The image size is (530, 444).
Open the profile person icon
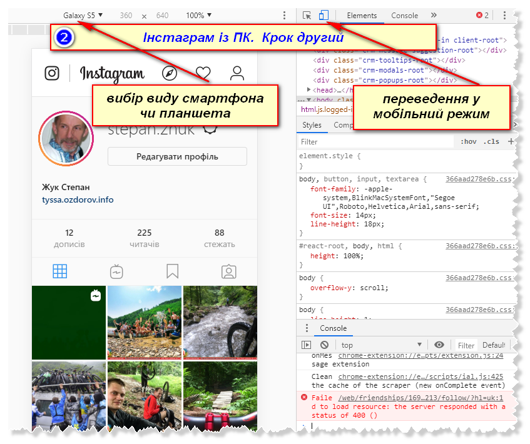(x=237, y=73)
